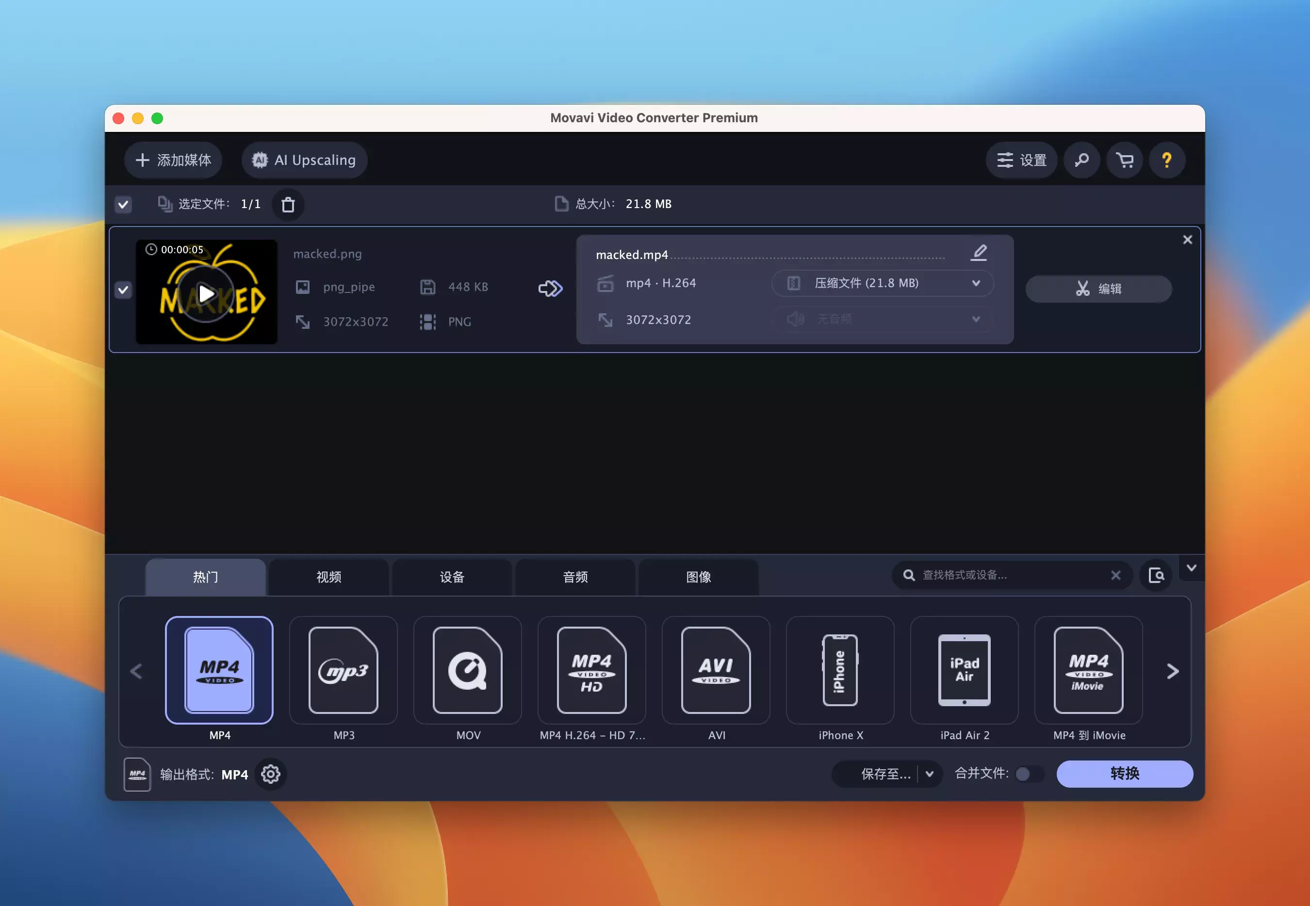Play the macked.png thumbnail preview

(x=206, y=293)
